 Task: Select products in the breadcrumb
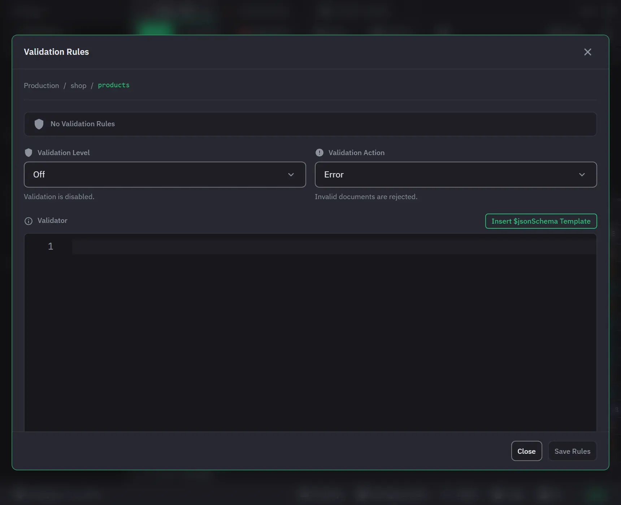113,85
